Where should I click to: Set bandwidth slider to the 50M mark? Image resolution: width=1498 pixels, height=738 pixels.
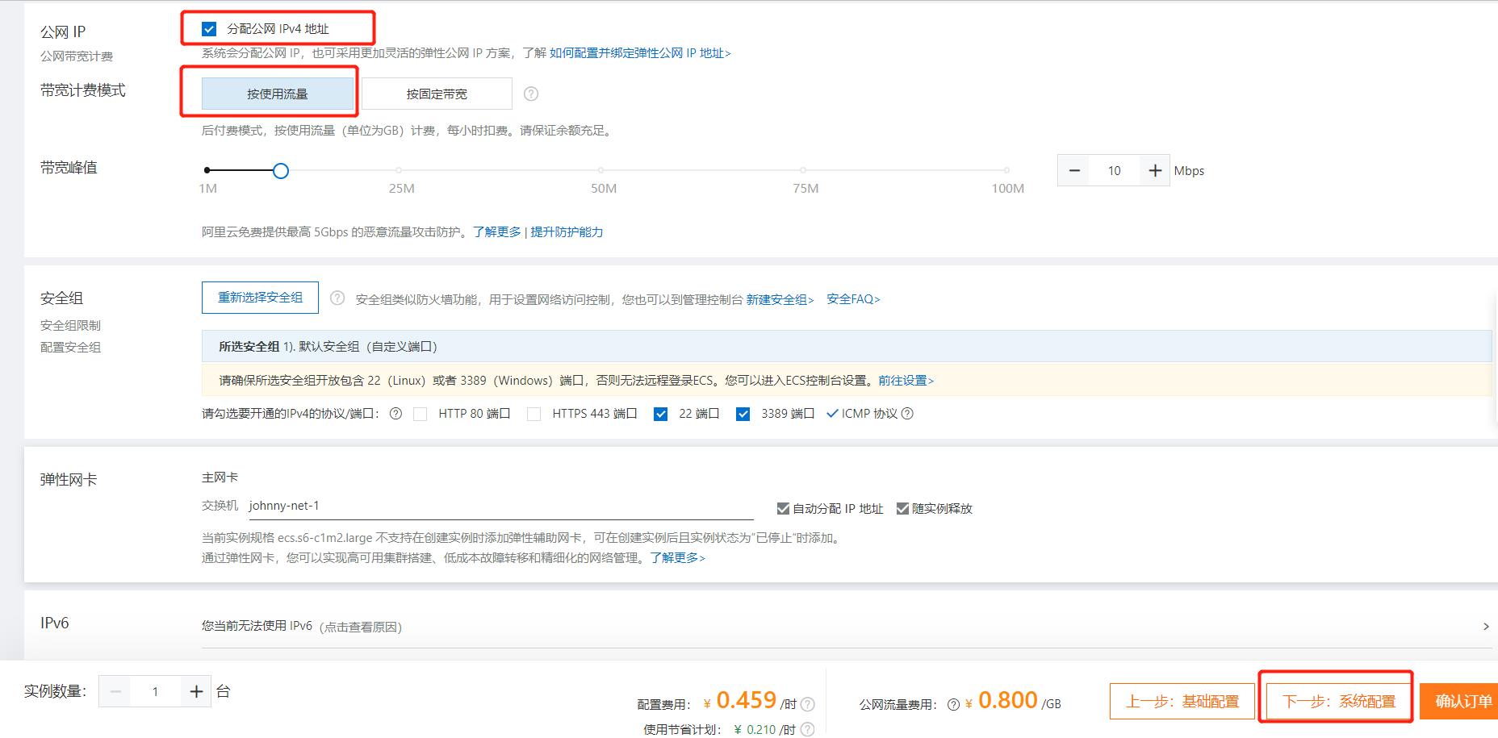(601, 170)
